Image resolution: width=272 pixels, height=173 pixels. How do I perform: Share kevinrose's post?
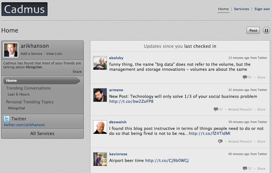pos(261,169)
